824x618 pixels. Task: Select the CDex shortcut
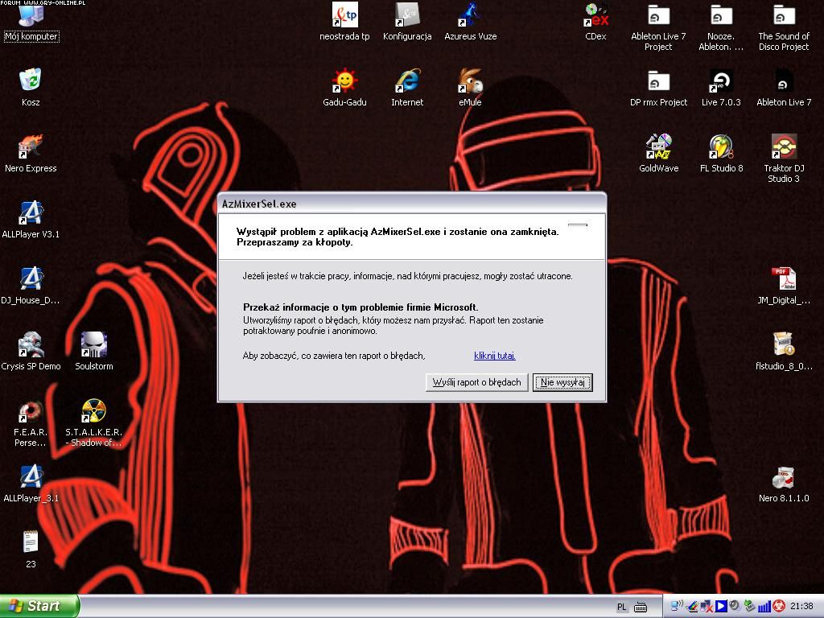[x=596, y=22]
